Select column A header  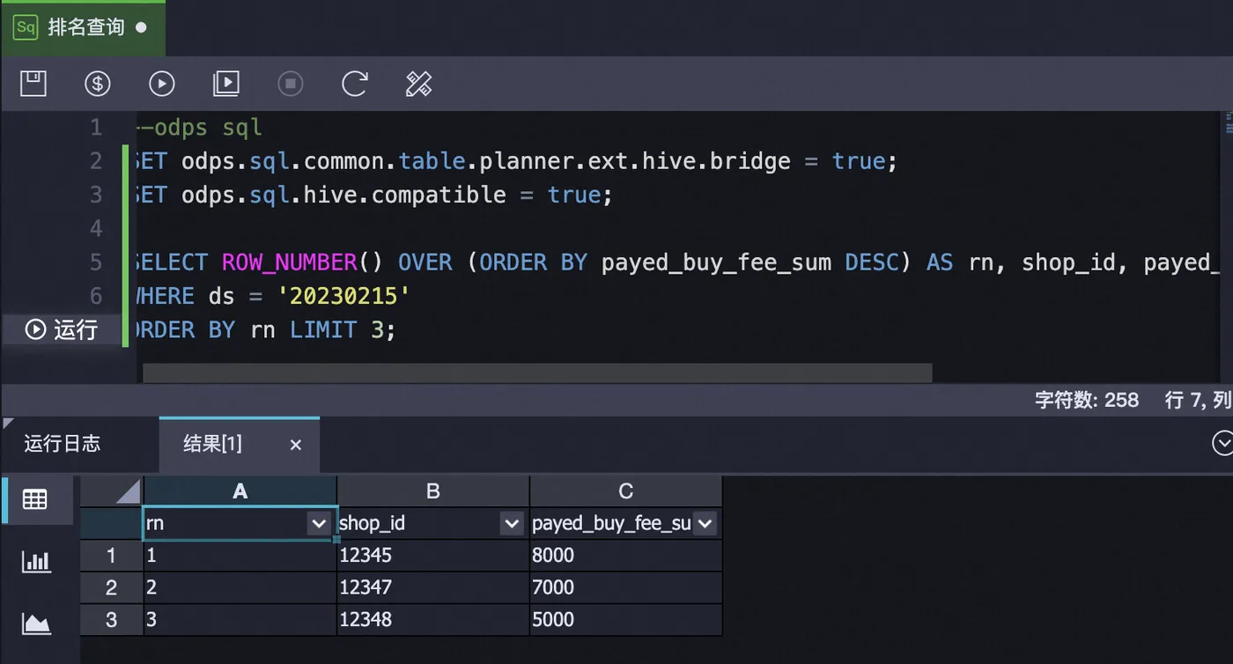pos(240,491)
